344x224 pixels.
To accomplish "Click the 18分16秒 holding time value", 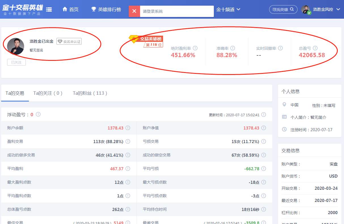I will [x=250, y=209].
